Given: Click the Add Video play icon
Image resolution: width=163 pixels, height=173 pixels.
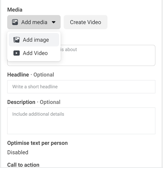Looking at the screenshot, I should (17, 53).
